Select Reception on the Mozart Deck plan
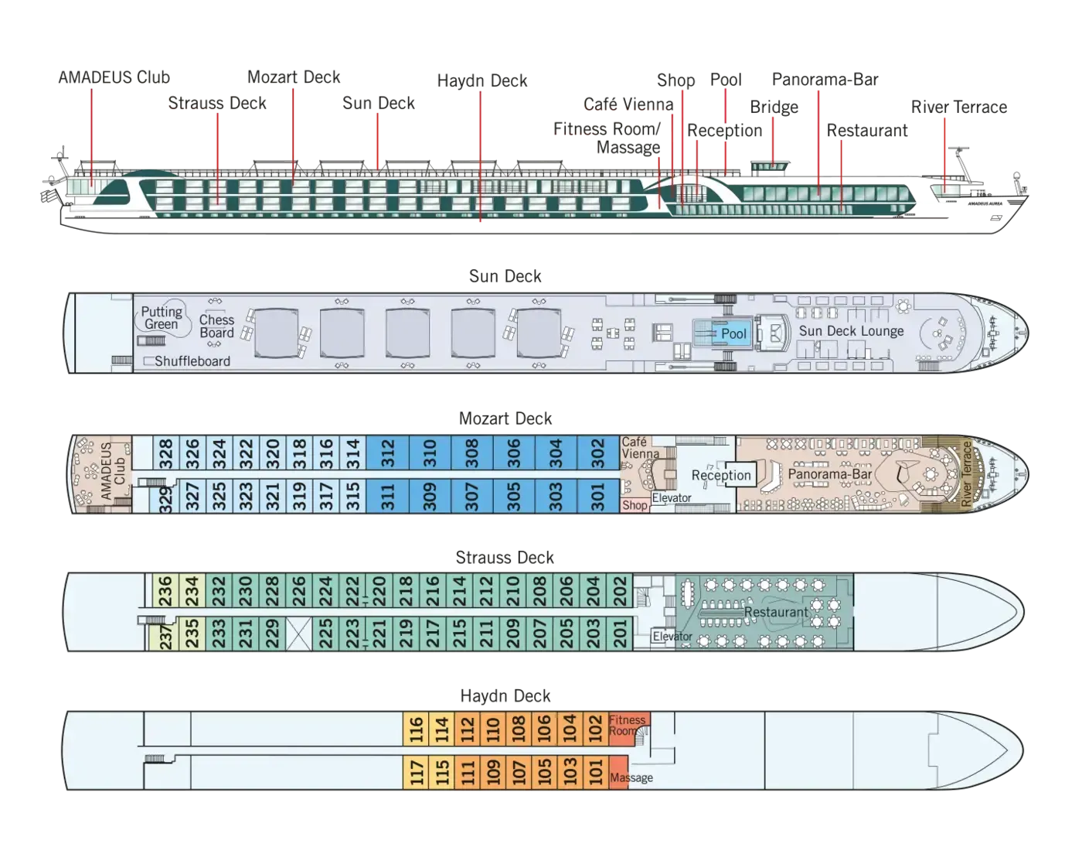The height and width of the screenshot is (854, 1082). 721,475
